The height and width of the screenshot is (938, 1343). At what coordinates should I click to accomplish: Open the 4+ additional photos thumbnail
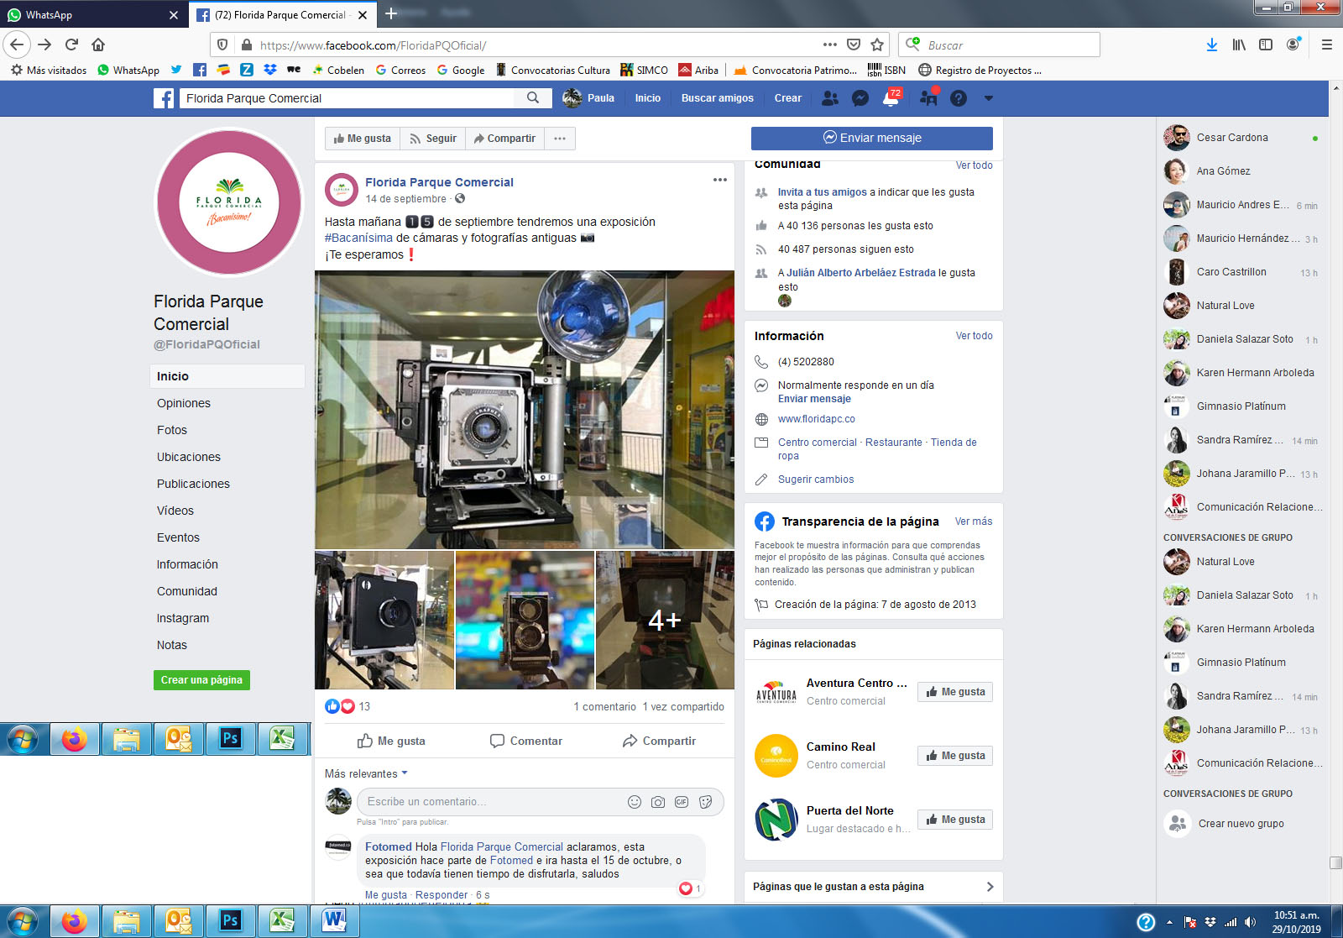665,620
